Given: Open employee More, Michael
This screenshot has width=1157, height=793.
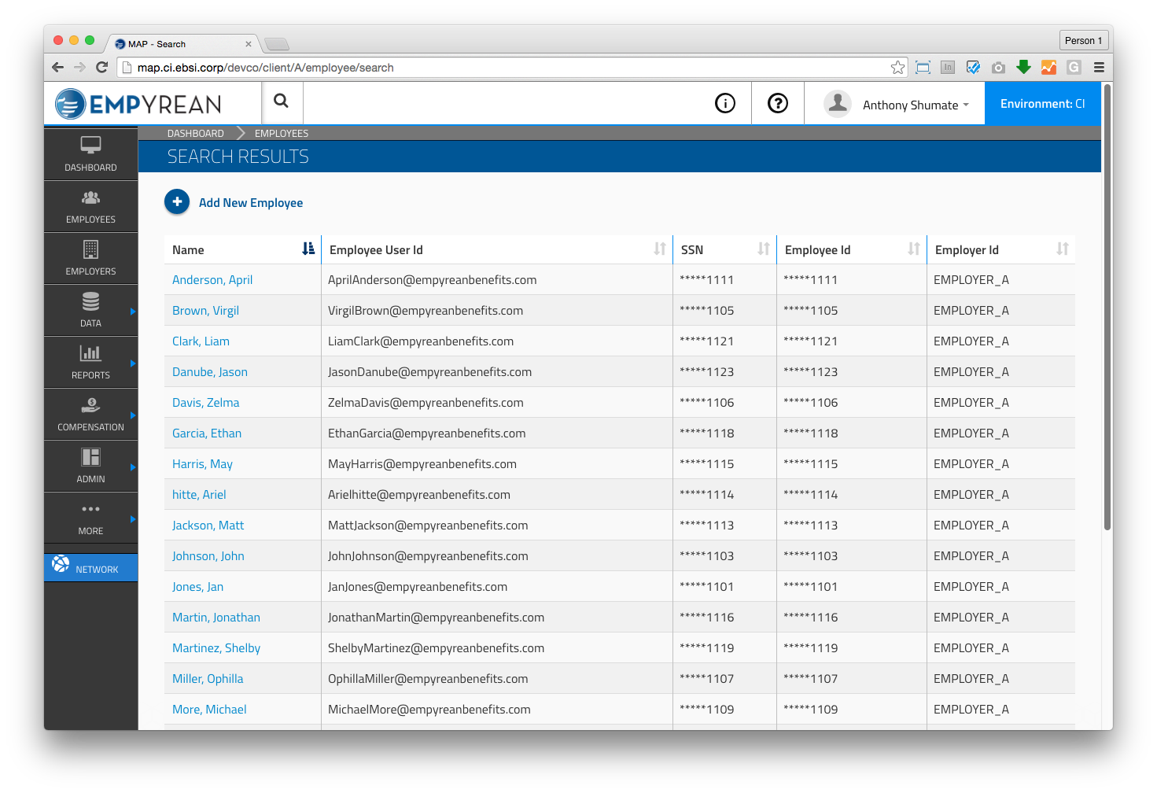Looking at the screenshot, I should point(209,709).
